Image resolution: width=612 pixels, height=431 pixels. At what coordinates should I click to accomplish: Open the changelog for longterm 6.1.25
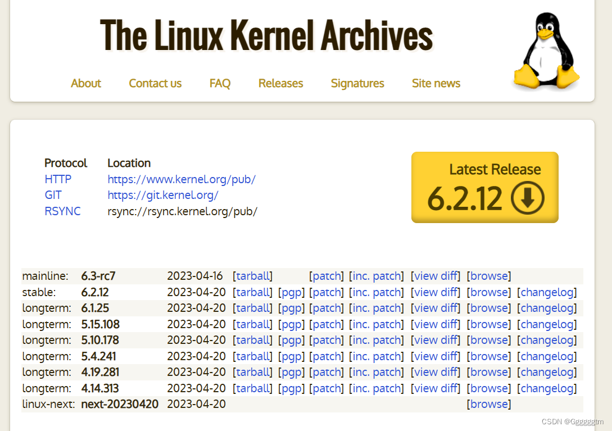(547, 308)
